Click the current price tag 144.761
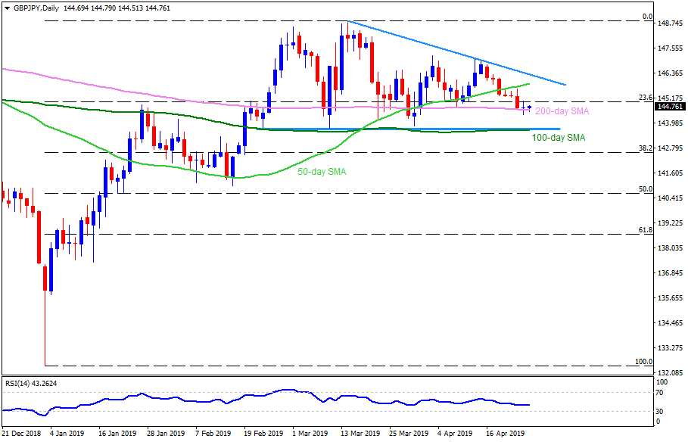Screen dimensions: 688x442 pyautogui.click(x=670, y=107)
